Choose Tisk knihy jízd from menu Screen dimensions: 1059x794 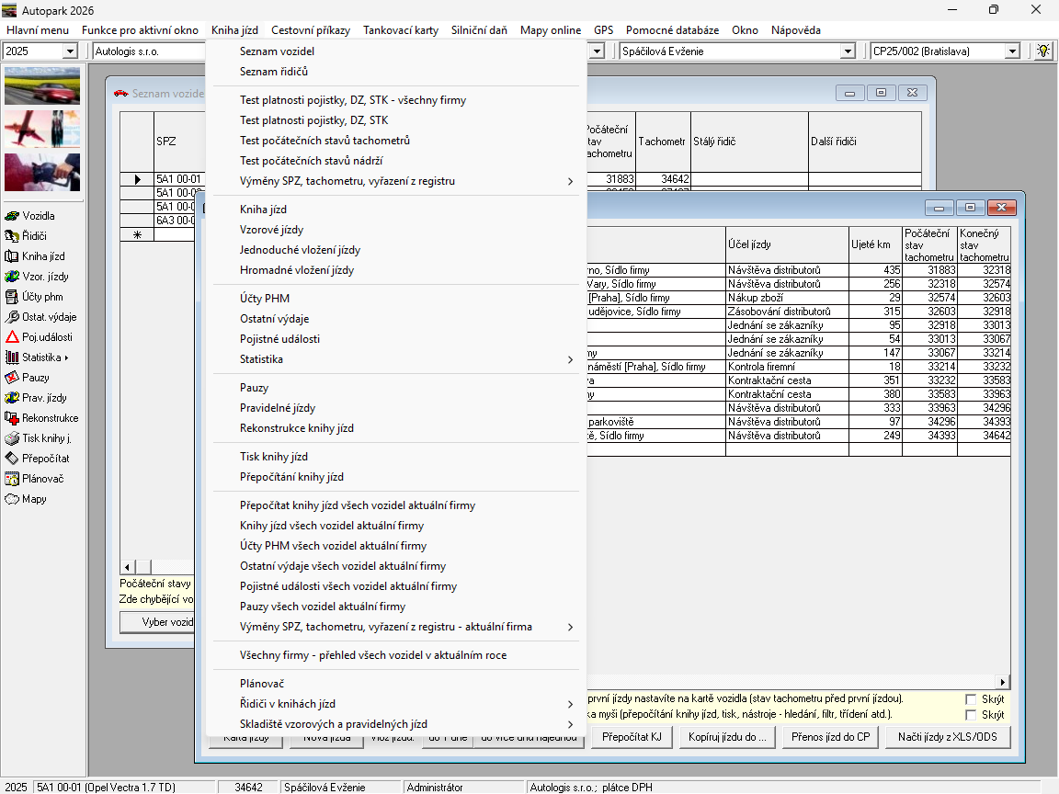[x=273, y=457]
